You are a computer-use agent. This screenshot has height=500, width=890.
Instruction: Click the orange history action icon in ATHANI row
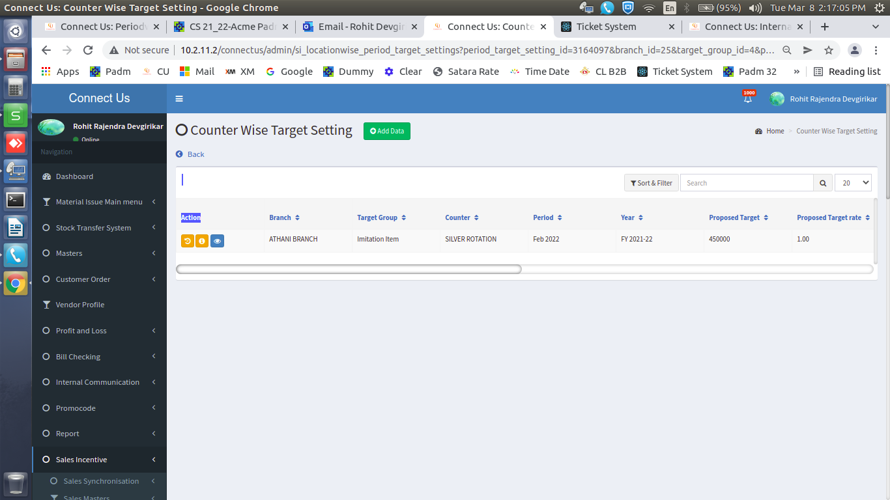tap(188, 241)
